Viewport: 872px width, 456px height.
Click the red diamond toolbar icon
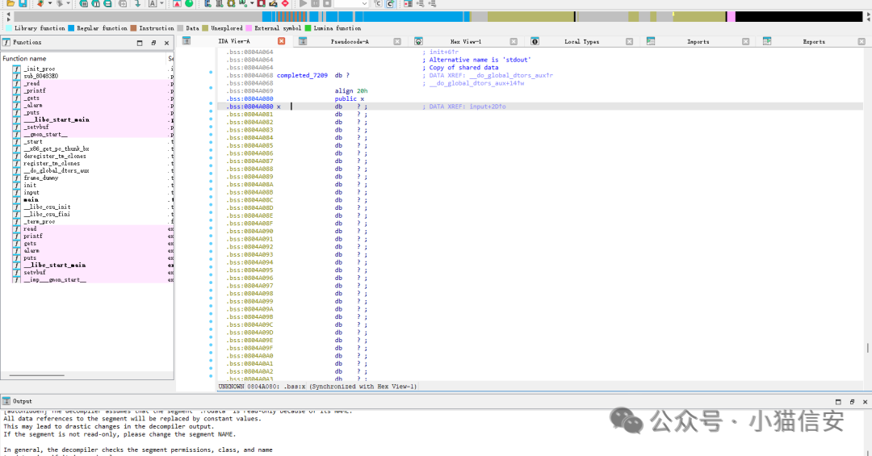click(285, 3)
